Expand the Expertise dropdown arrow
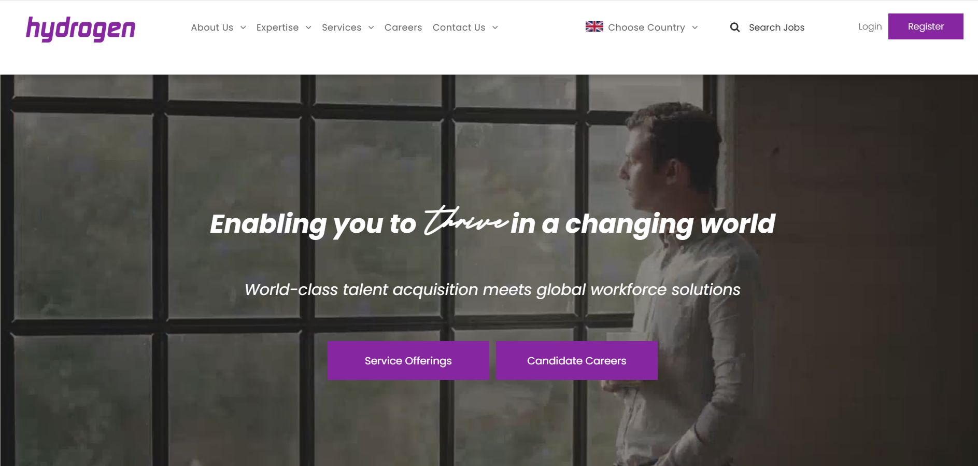The height and width of the screenshot is (466, 978). pos(308,27)
